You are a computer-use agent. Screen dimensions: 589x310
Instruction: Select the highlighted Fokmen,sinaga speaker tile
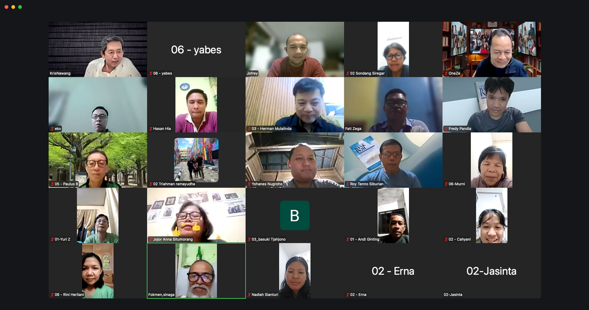point(196,271)
